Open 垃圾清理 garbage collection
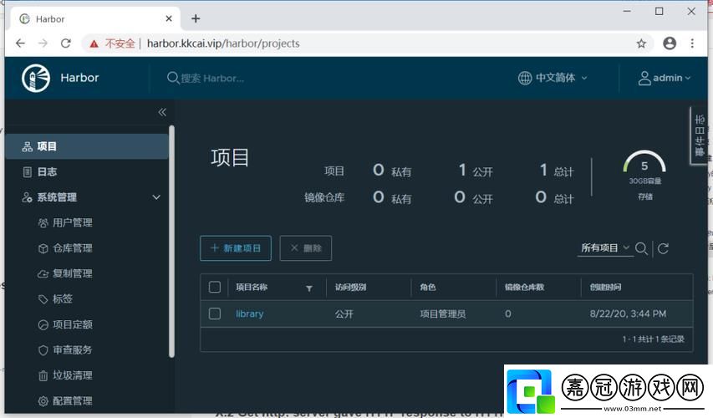 click(x=72, y=375)
